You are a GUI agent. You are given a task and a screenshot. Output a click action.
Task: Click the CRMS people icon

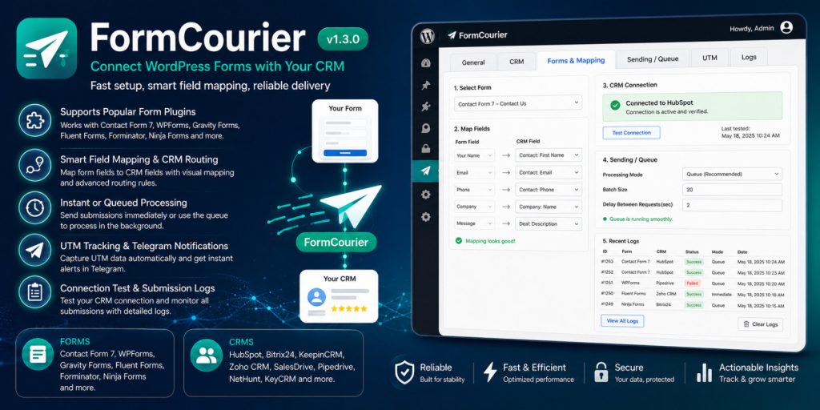[206, 355]
